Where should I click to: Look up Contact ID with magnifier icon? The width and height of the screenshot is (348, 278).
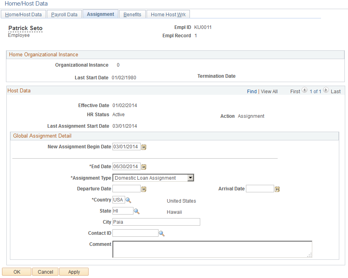pyautogui.click(x=162, y=234)
